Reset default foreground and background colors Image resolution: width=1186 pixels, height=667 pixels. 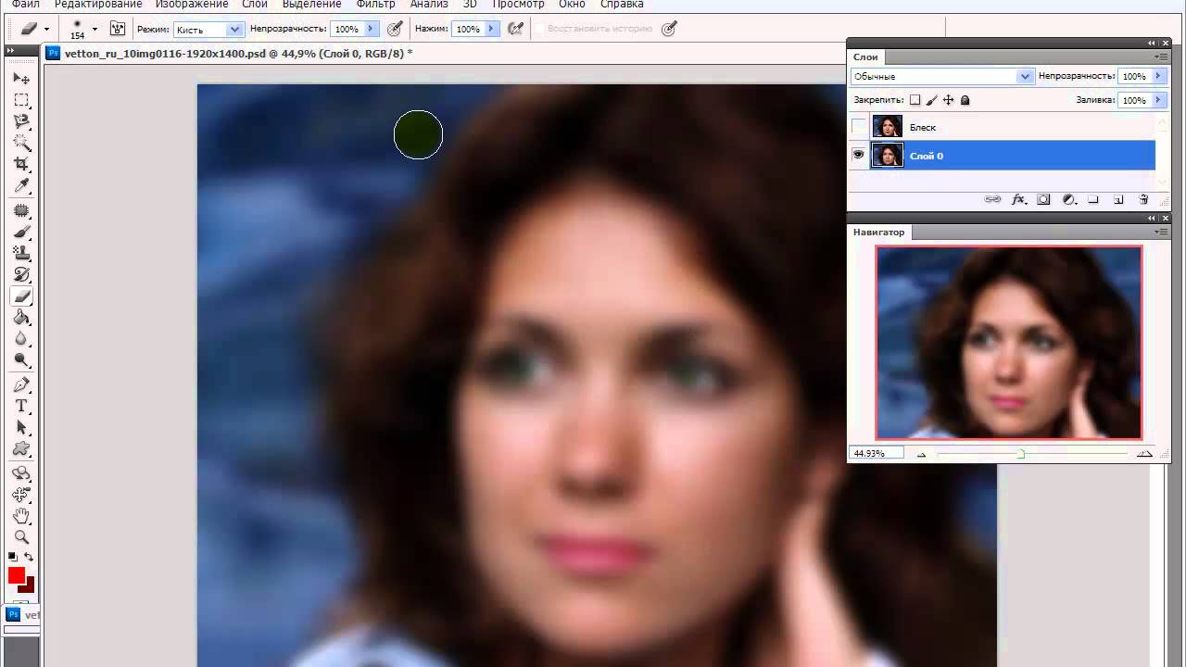click(13, 557)
